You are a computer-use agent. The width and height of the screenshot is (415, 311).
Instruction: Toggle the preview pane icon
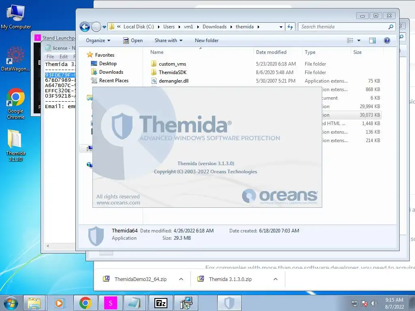click(x=372, y=40)
